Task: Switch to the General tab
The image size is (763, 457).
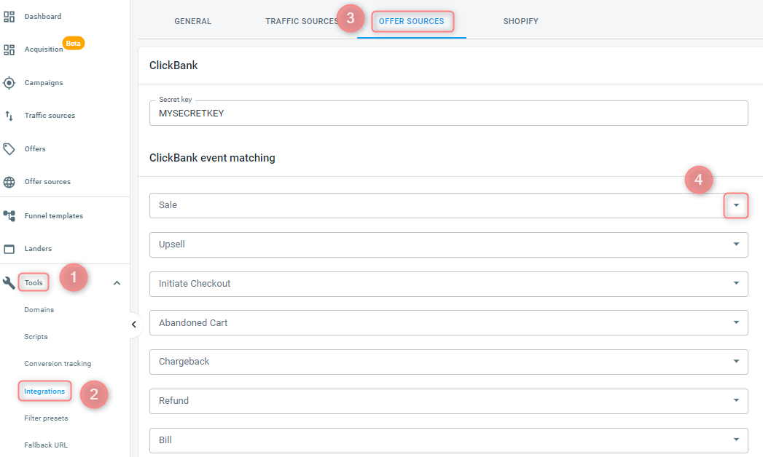Action: [x=192, y=21]
